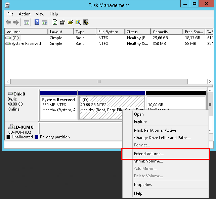
Task: Click the 18,17 GB free space cell
Action: [192, 38]
